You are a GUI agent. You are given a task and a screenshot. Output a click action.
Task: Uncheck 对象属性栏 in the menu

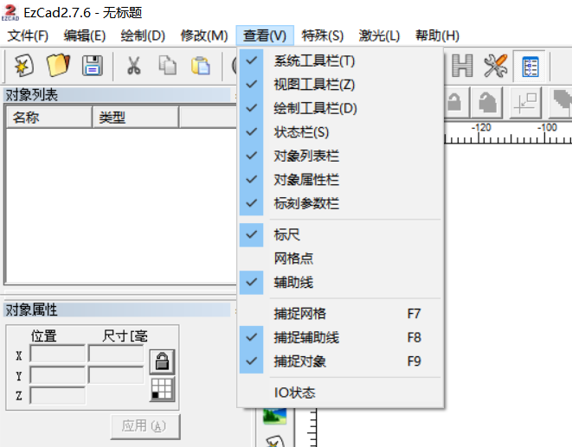pyautogui.click(x=340, y=179)
